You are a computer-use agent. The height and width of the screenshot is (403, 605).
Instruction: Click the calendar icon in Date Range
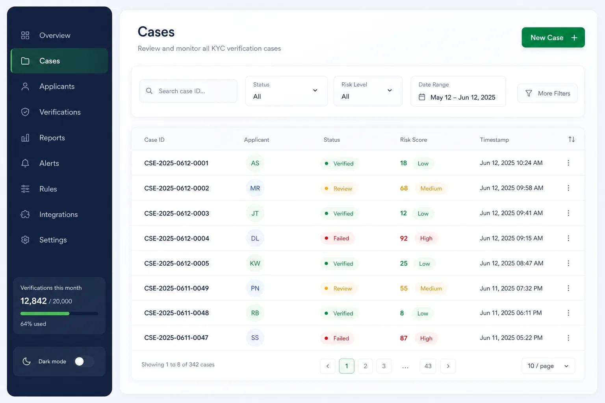point(422,97)
